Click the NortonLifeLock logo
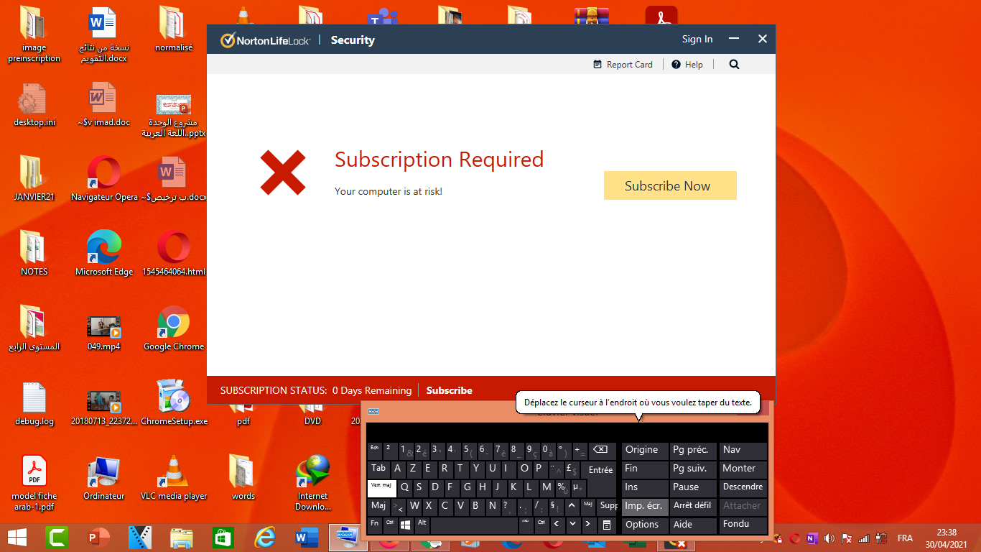 266,40
